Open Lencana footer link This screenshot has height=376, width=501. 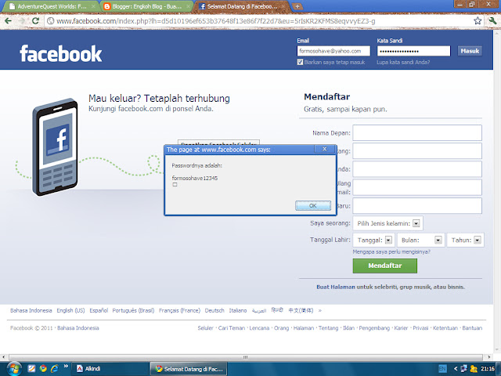(259, 328)
